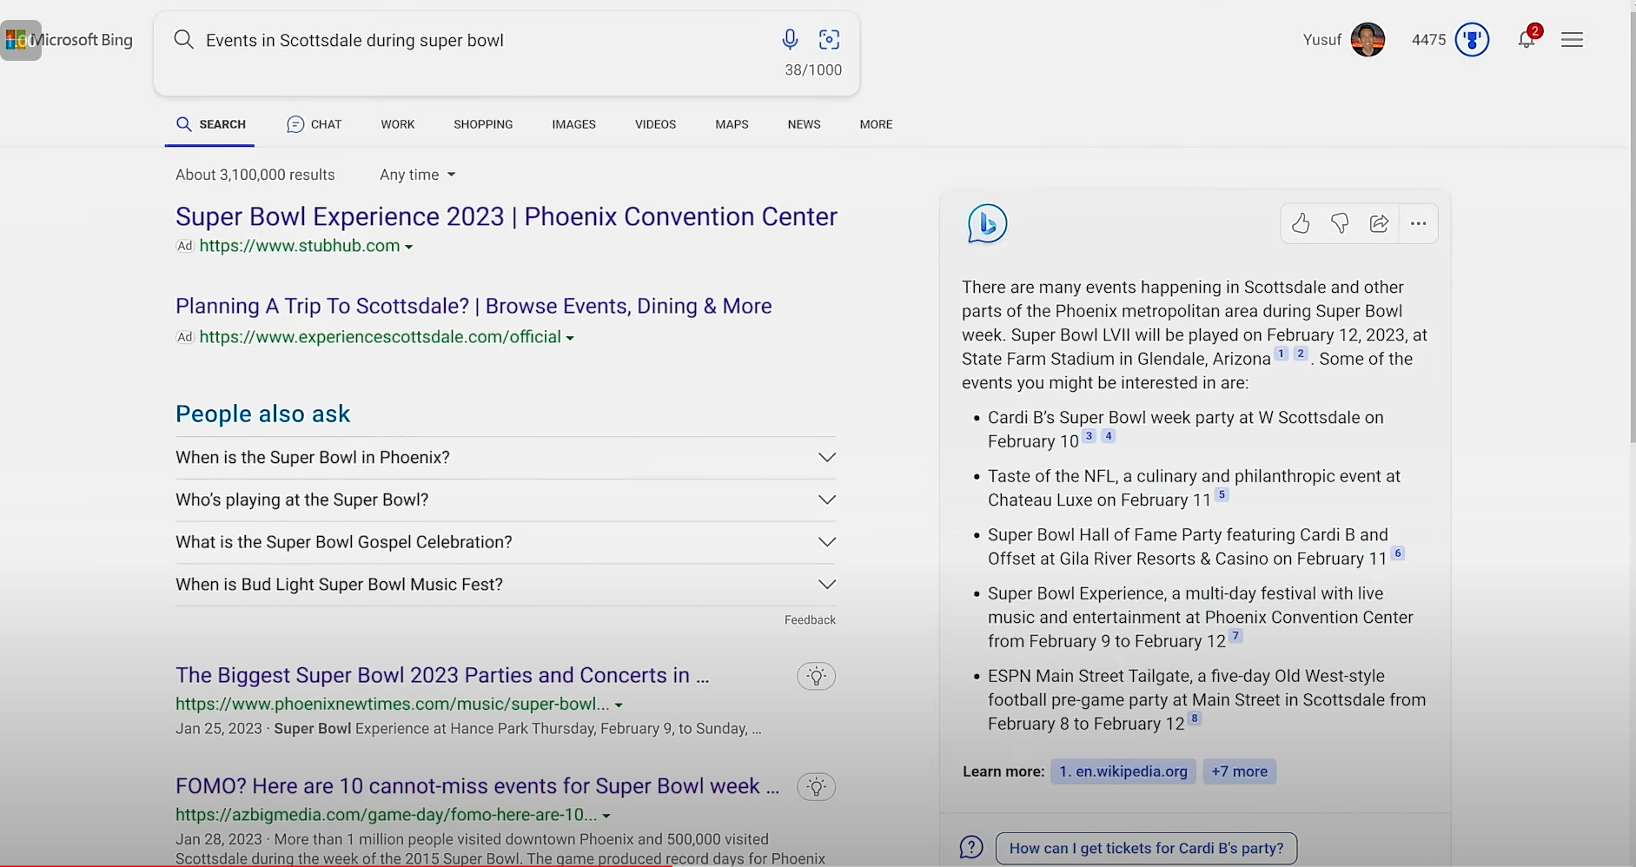This screenshot has width=1636, height=867.
Task: Open more options ellipsis in answer panel
Action: coord(1418,224)
